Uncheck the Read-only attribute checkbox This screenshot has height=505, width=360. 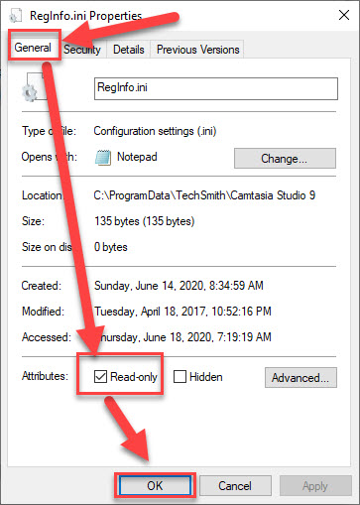click(x=100, y=377)
